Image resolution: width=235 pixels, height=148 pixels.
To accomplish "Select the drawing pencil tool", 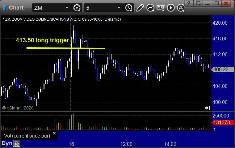I will [140, 8].
